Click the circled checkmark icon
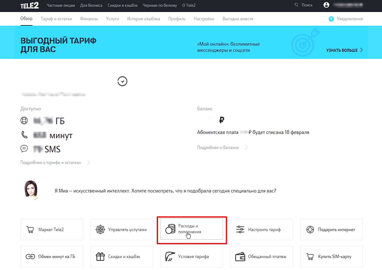The height and width of the screenshot is (270, 382). [x=122, y=81]
